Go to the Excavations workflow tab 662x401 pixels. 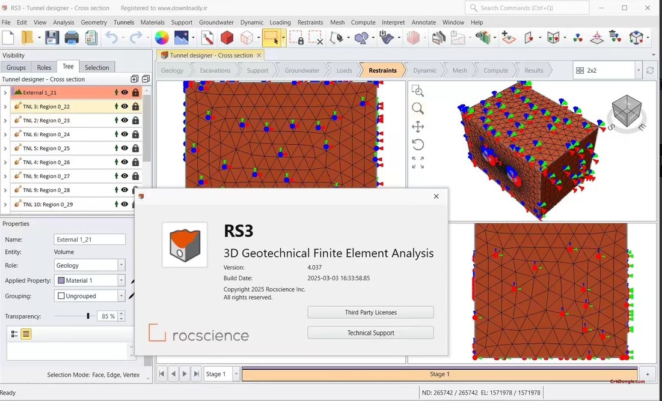point(215,70)
